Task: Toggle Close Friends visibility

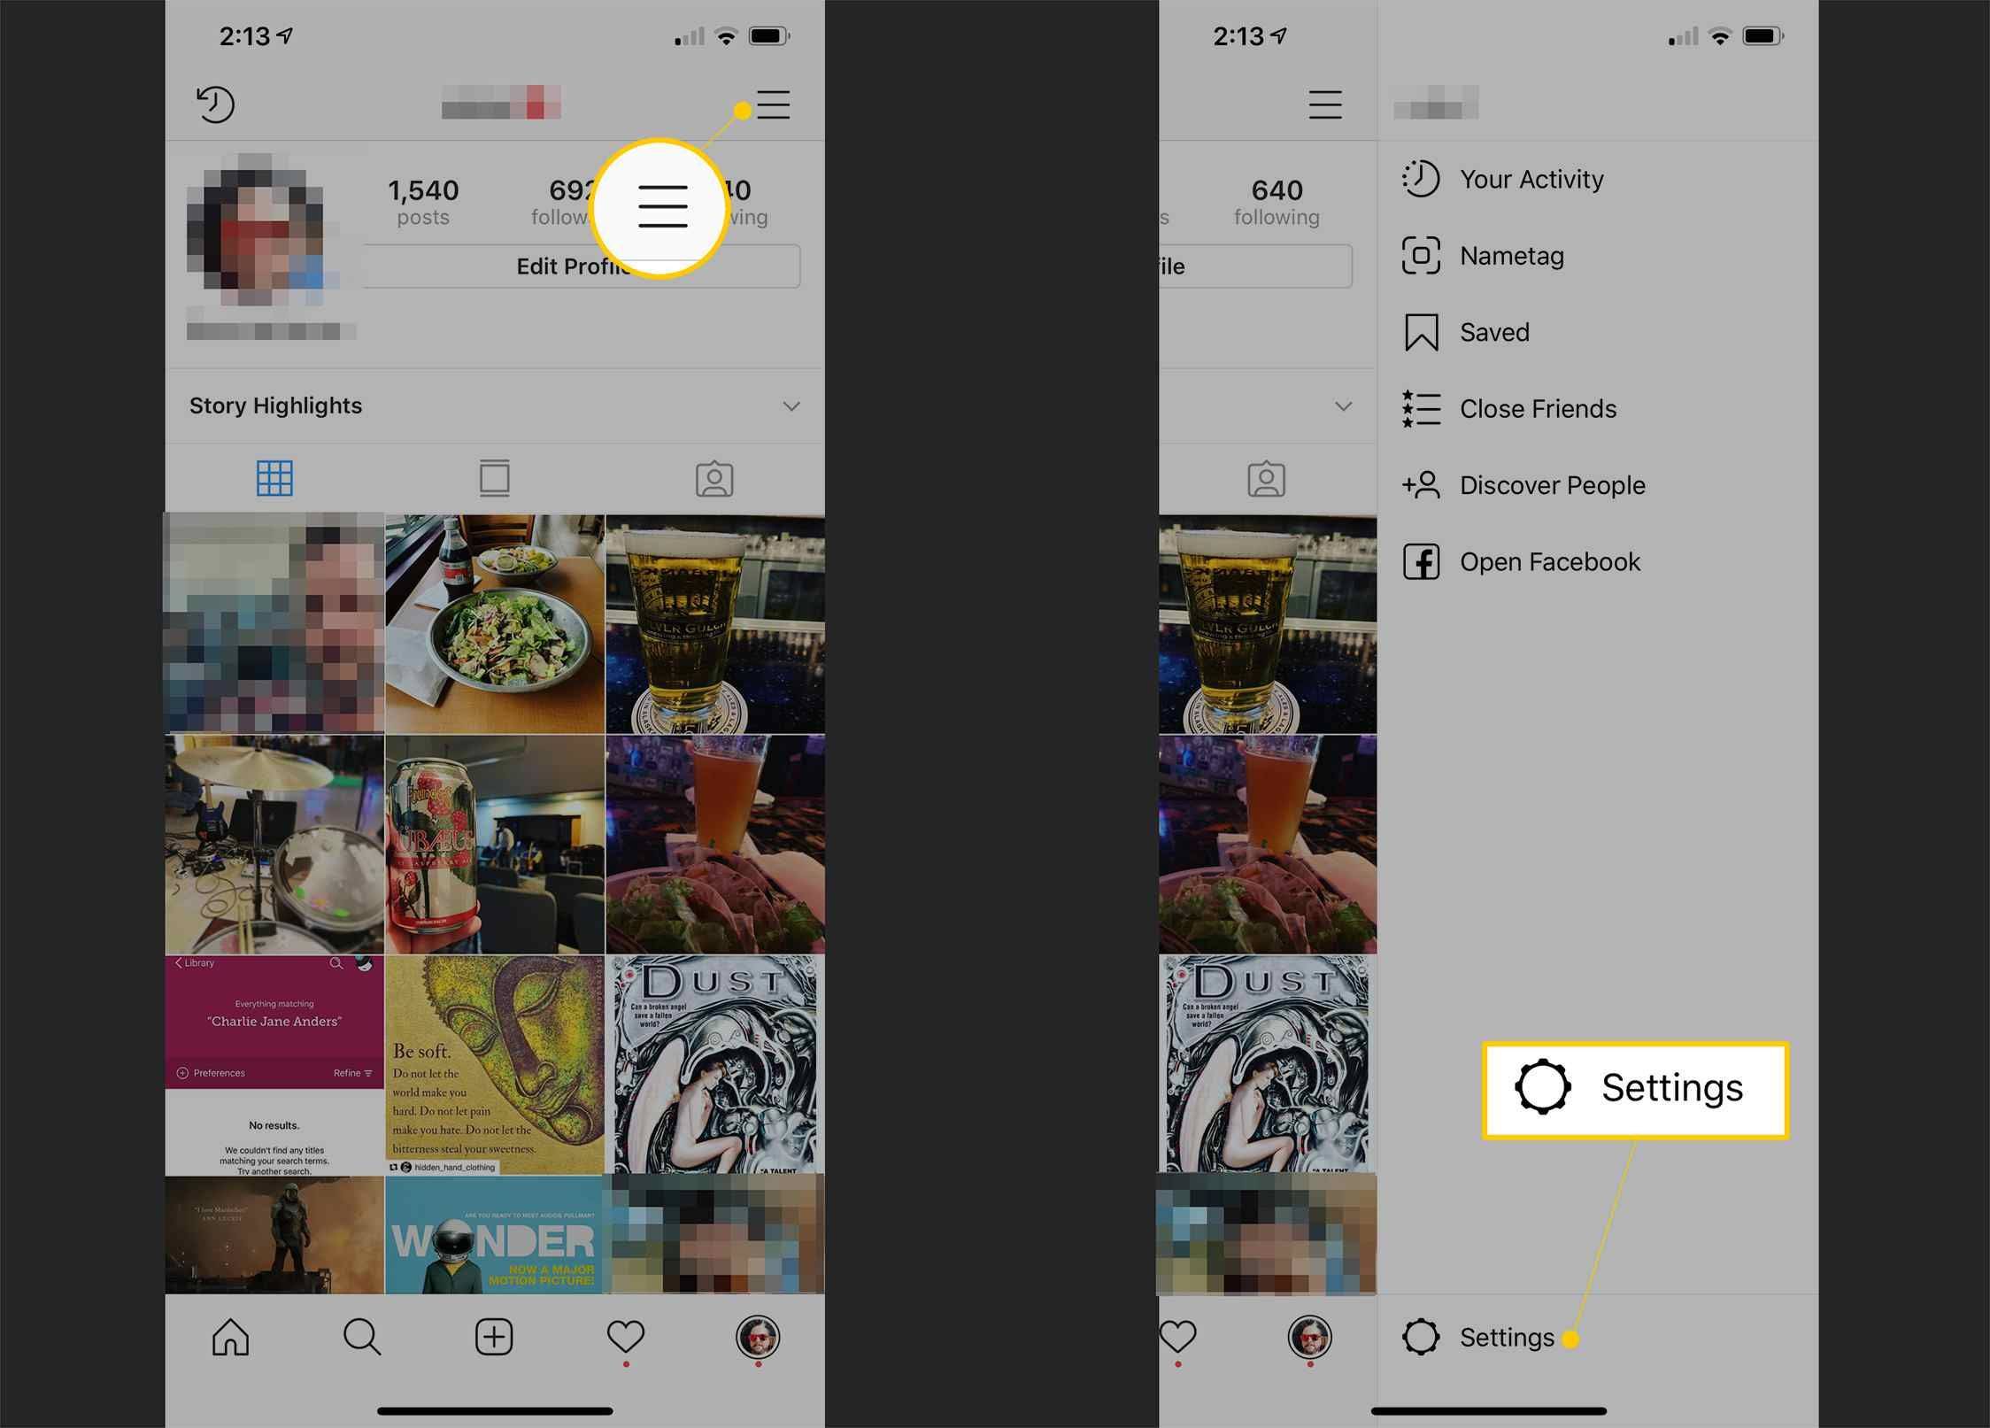Action: click(1538, 408)
